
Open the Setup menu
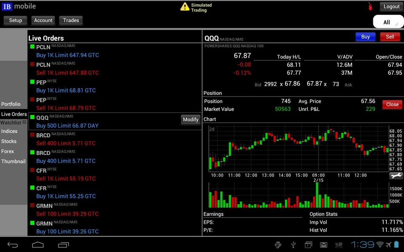pos(16,20)
